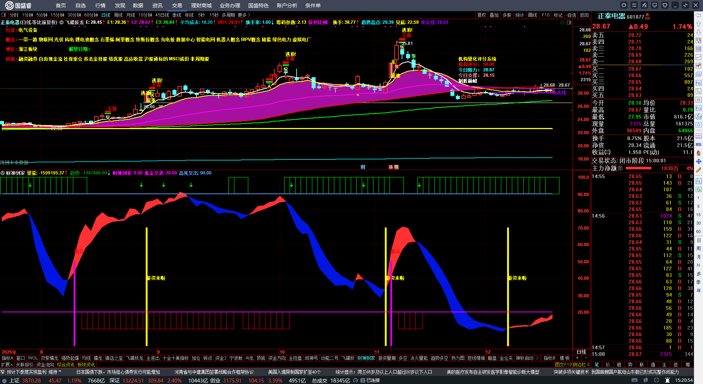Click the + zoom in chart button
The height and width of the screenshot is (384, 703).
click(x=577, y=358)
